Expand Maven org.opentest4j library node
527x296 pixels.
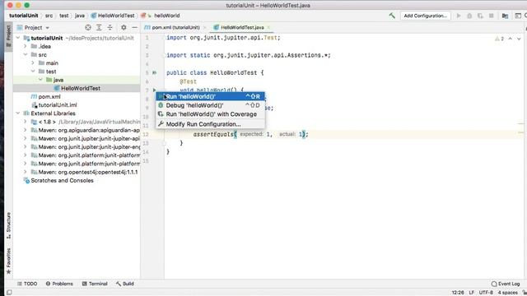pyautogui.click(x=26, y=172)
